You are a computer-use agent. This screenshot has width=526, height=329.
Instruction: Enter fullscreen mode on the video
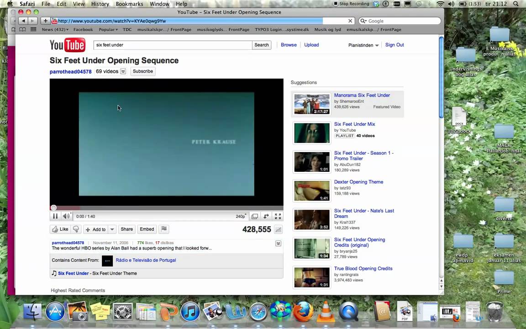pos(278,216)
